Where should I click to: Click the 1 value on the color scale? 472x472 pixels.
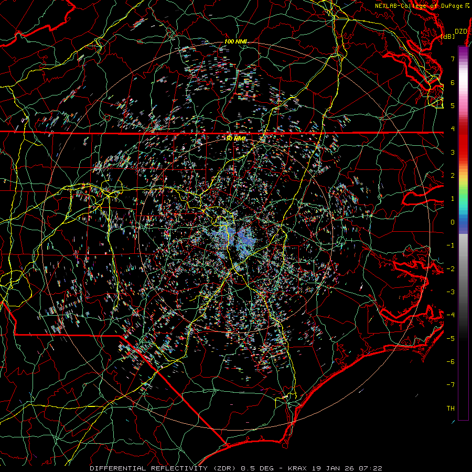coord(453,199)
